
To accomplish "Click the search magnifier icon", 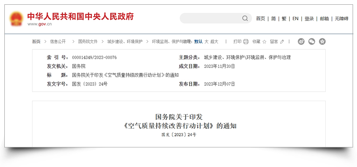I will coord(245,19).
